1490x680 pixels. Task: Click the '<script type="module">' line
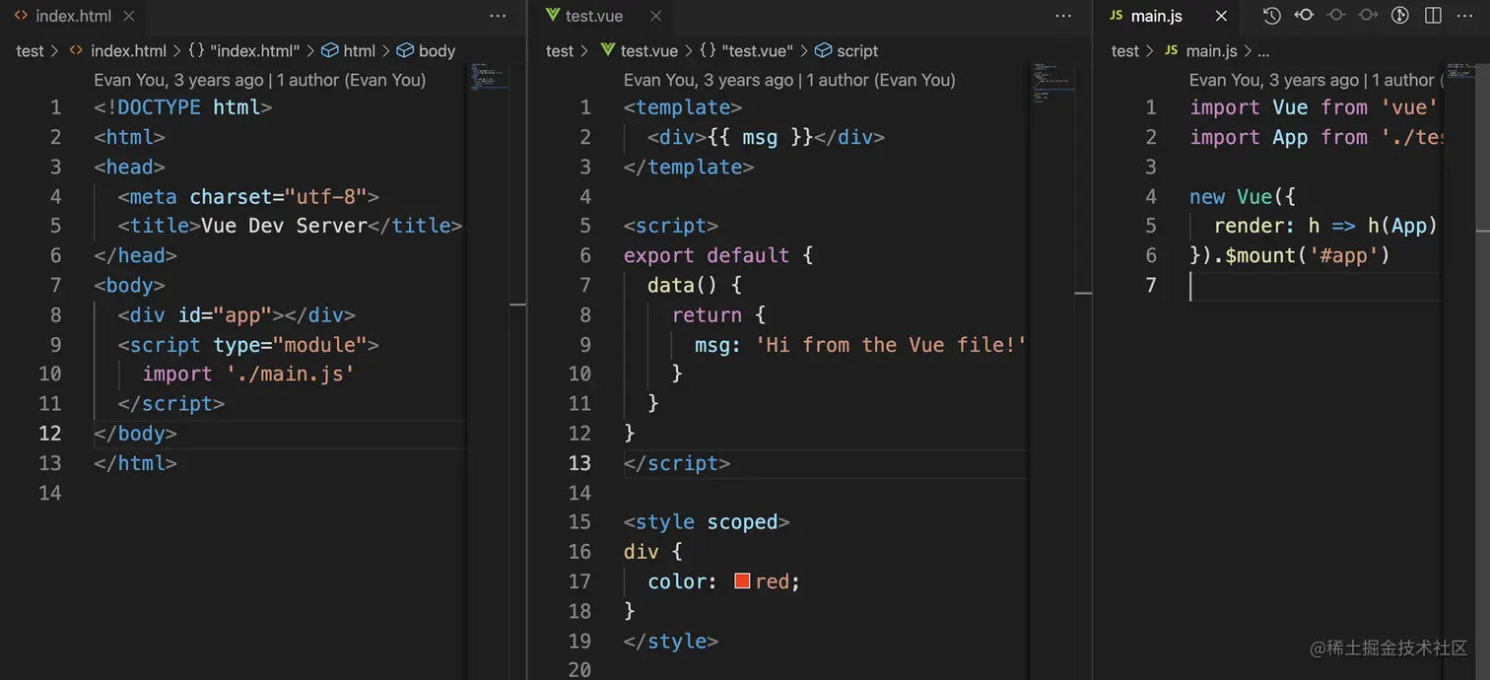pyautogui.click(x=248, y=345)
